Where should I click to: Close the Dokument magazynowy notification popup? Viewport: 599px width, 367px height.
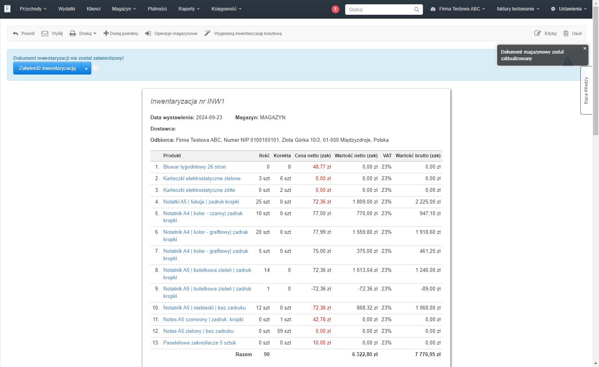[585, 49]
